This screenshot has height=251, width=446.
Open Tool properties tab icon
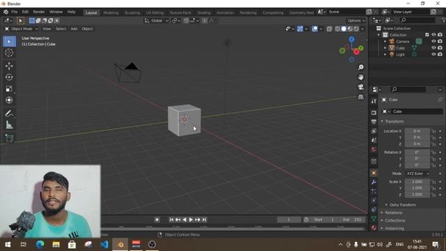pos(374,101)
